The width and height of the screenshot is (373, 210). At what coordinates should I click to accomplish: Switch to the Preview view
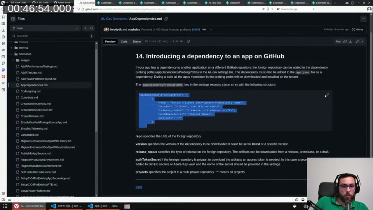(110, 42)
